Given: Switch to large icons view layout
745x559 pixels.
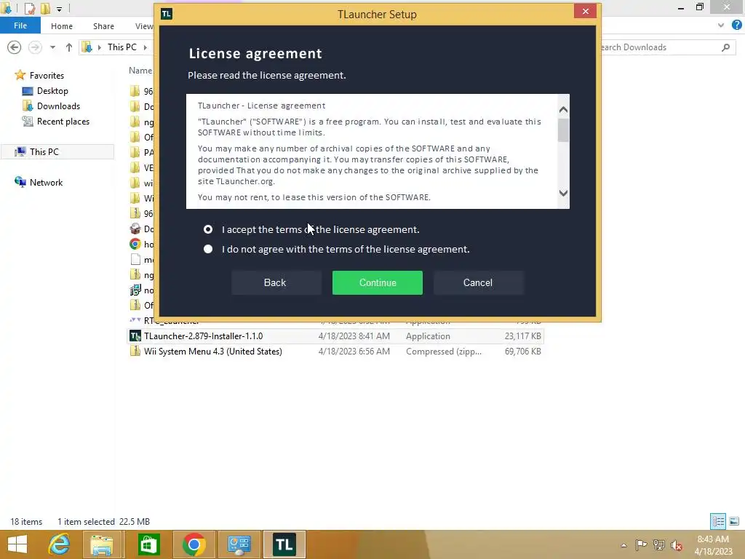Looking at the screenshot, I should pyautogui.click(x=734, y=521).
